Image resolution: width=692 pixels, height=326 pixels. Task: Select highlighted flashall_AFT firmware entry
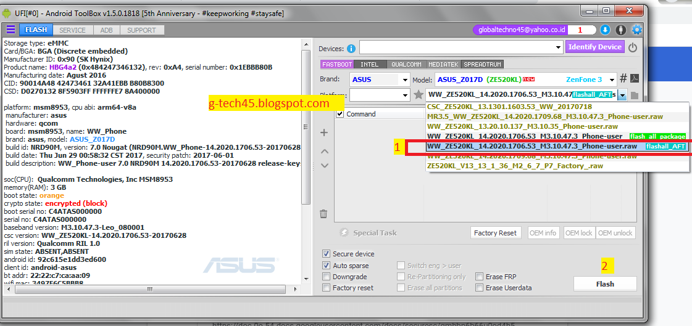pyautogui.click(x=557, y=146)
